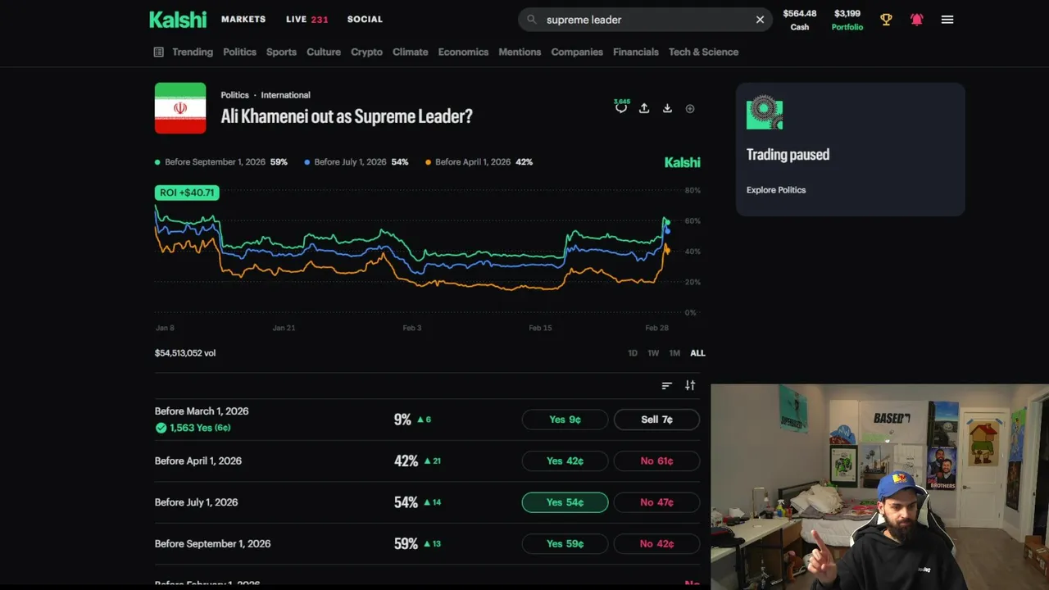Viewport: 1049px width, 590px height.
Task: Click the $54,513,052 vol text
Action: [x=185, y=353]
